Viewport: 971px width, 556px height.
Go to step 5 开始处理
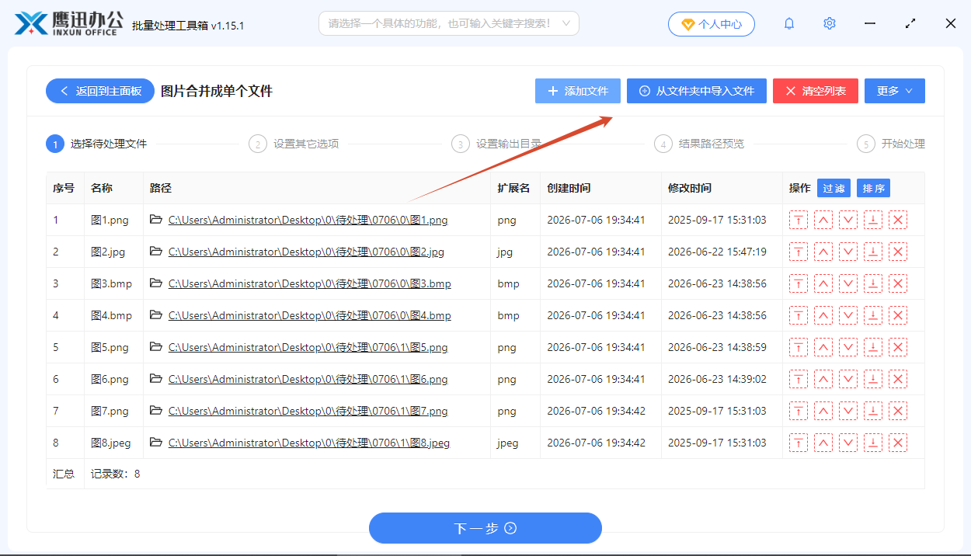[x=891, y=144]
